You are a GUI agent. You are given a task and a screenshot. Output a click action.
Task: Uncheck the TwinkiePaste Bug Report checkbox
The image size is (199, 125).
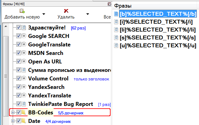(19, 104)
